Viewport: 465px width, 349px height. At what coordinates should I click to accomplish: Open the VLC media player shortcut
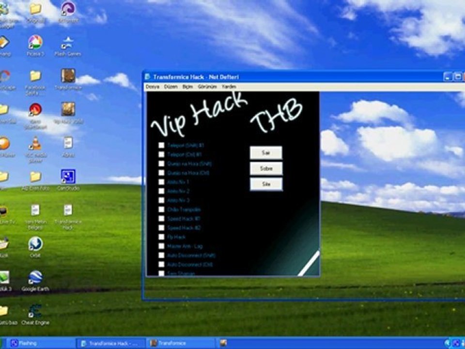35,149
